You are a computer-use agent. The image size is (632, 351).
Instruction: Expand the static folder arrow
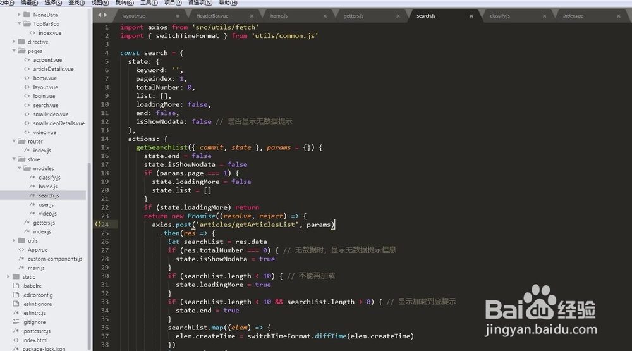tap(8, 277)
